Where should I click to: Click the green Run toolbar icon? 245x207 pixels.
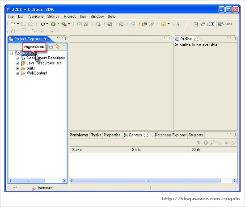[53, 24]
